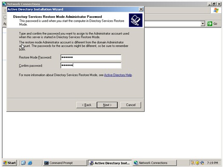Click the Restore Mode Password label
This screenshot has width=223, height=167.
click(35, 57)
